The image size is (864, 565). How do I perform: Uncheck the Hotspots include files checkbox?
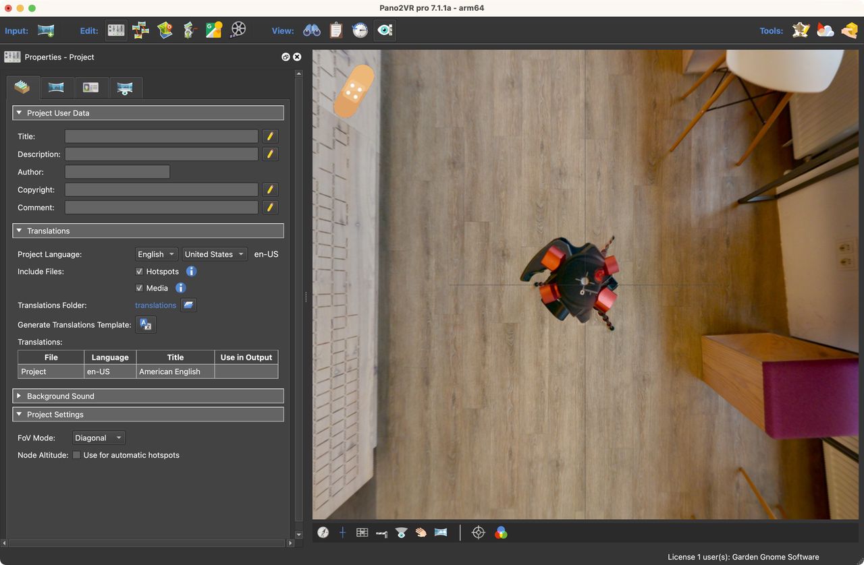point(139,272)
